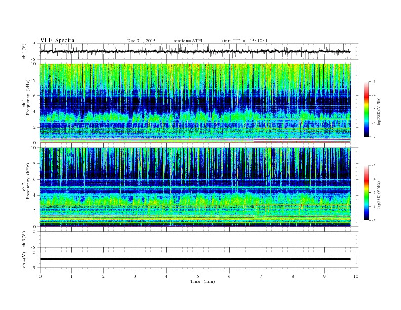
Task: Click time axis tick label "1"
Action: click(x=71, y=276)
